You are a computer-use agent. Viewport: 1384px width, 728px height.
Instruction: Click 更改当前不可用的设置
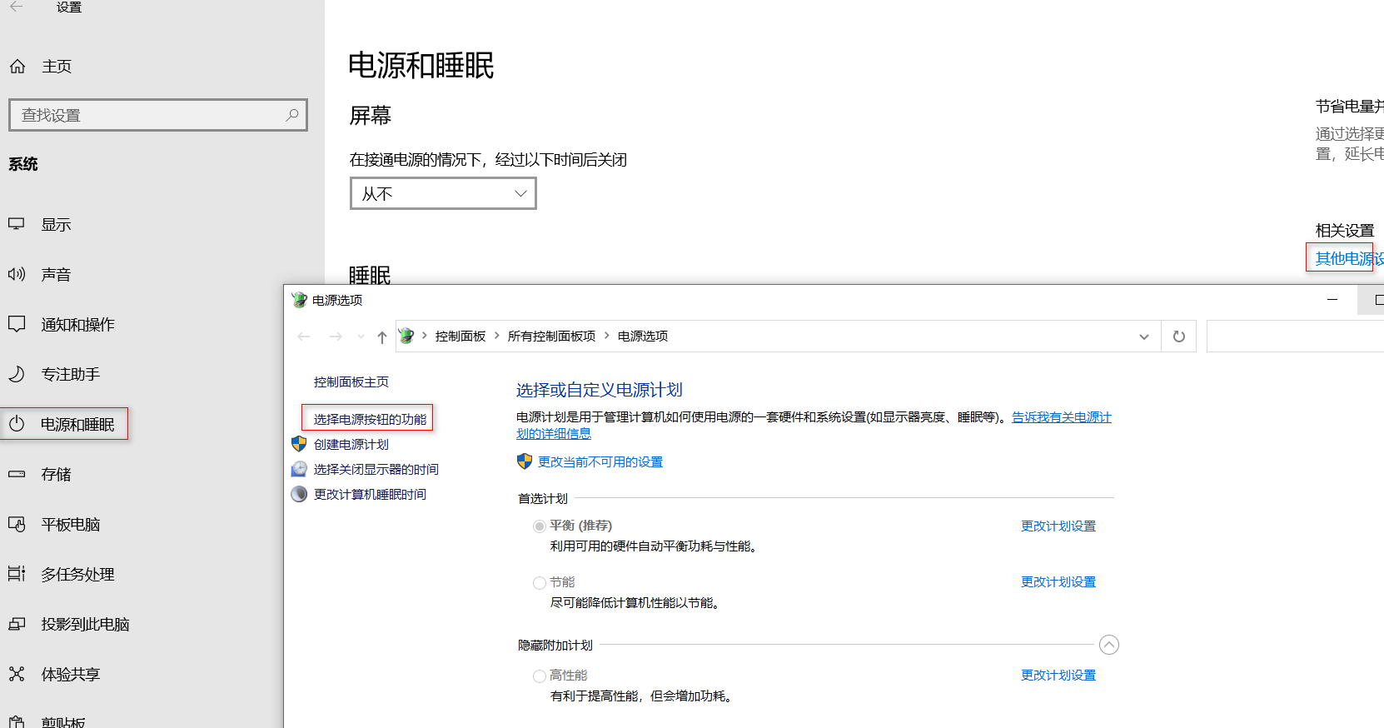pos(600,461)
